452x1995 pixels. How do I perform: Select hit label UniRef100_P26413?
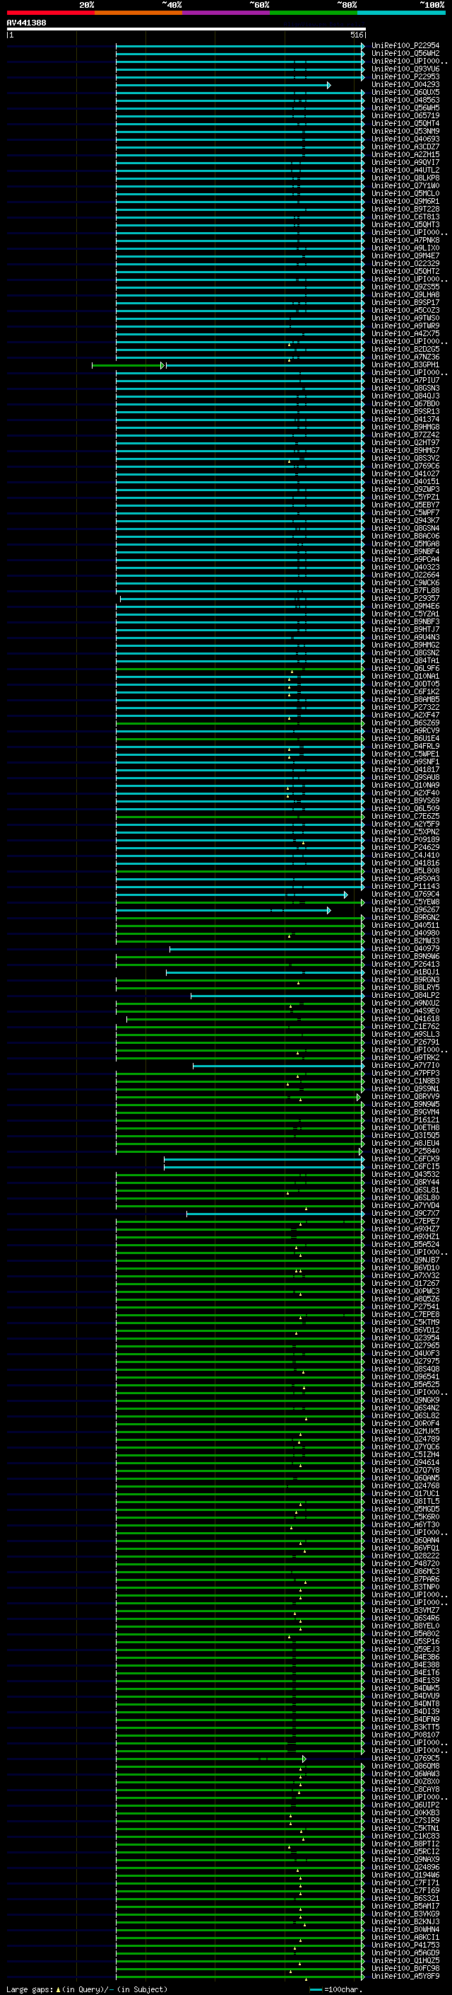[x=405, y=964]
